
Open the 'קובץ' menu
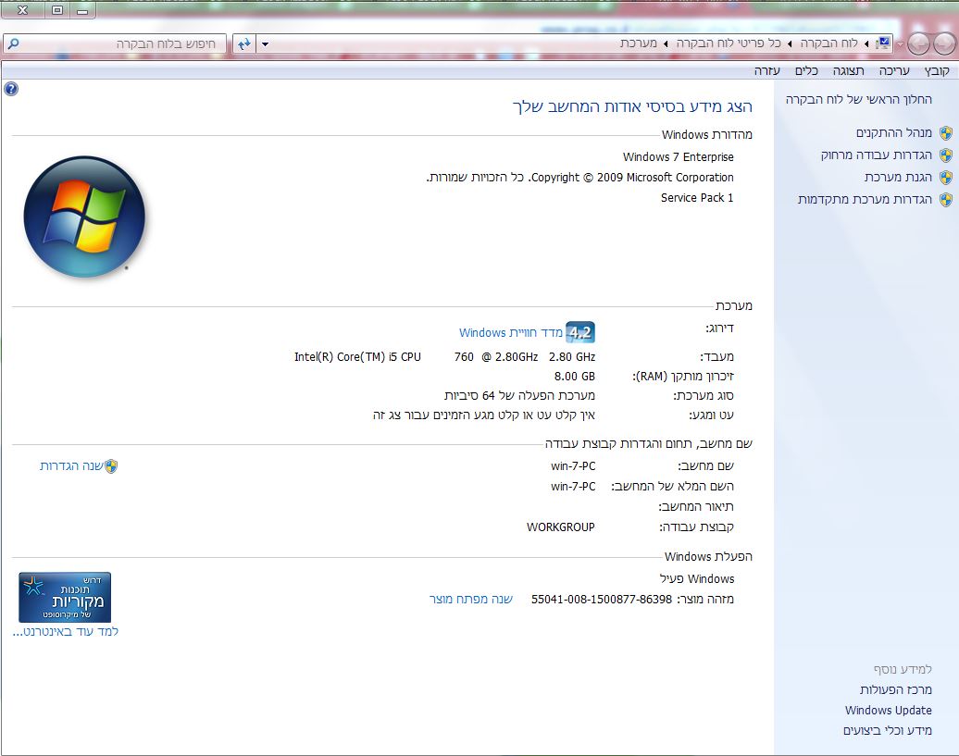pos(937,71)
